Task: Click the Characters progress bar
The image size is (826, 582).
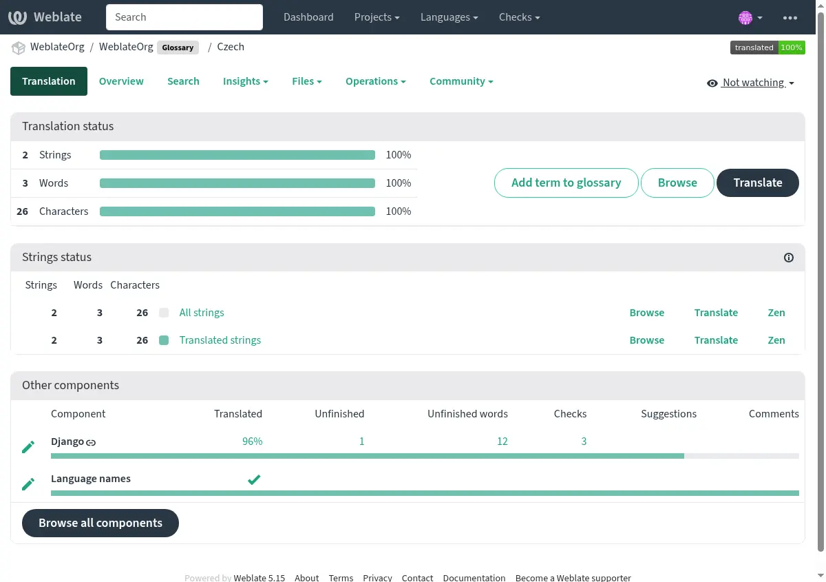Action: 237,211
